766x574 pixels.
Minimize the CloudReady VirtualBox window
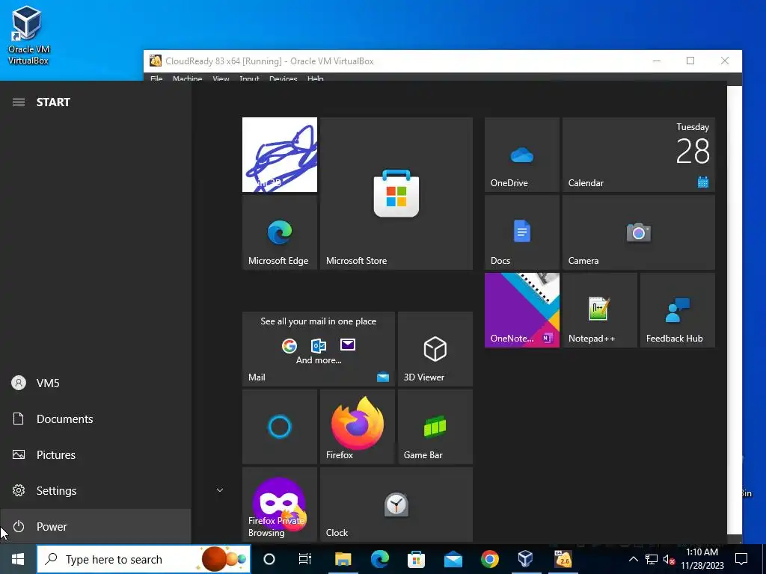point(657,61)
